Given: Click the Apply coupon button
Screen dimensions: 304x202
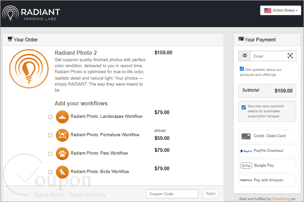Looking at the screenshot, I should (x=211, y=194).
